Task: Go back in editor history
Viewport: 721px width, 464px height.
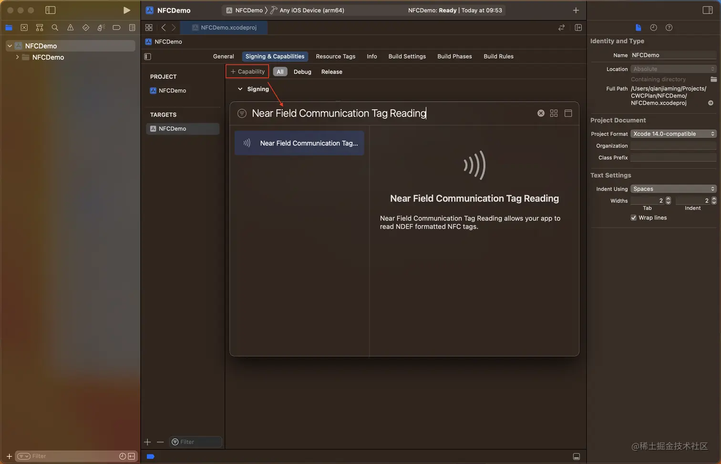Action: [x=164, y=28]
